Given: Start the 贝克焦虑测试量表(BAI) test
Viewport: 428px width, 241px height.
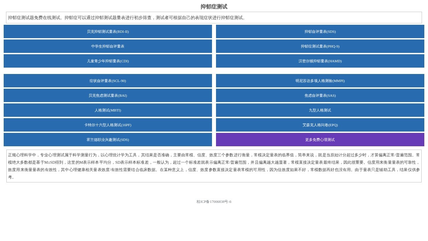Looking at the screenshot, I should click(108, 95).
